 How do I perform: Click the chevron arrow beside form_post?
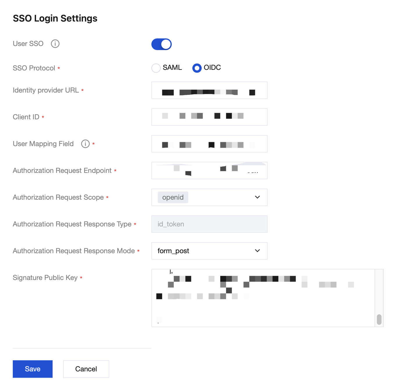tap(257, 251)
